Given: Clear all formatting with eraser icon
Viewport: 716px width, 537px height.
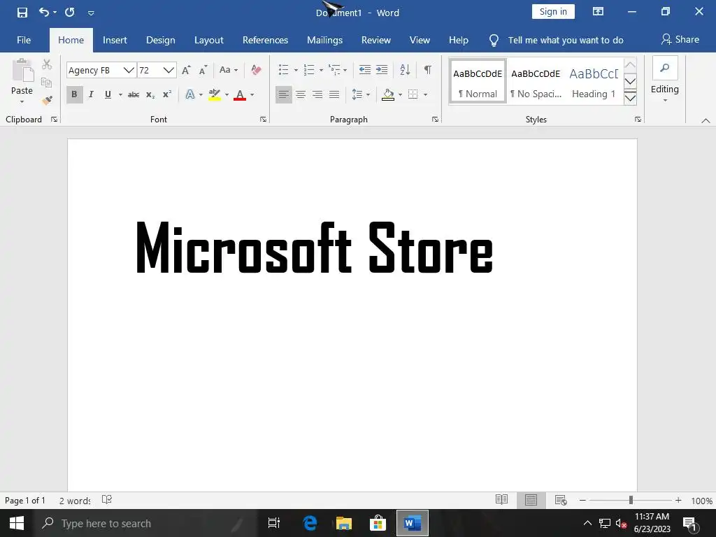Looking at the screenshot, I should [256, 70].
